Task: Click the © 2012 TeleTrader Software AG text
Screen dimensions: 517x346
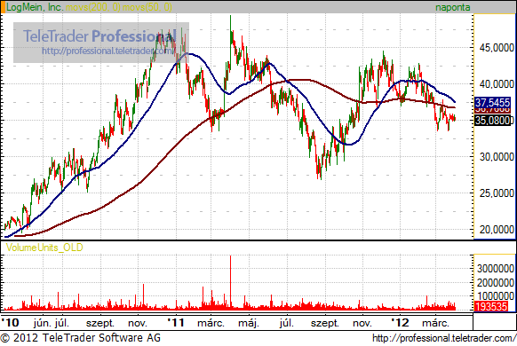Action: (81, 338)
